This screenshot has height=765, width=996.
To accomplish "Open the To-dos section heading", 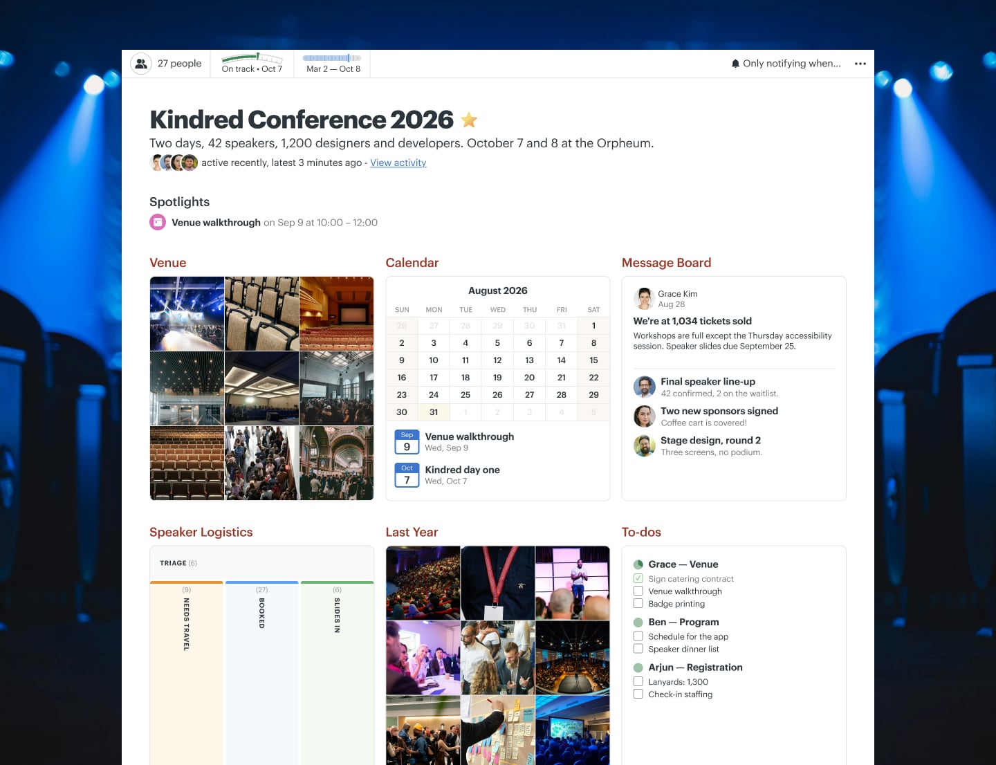I will [x=641, y=532].
